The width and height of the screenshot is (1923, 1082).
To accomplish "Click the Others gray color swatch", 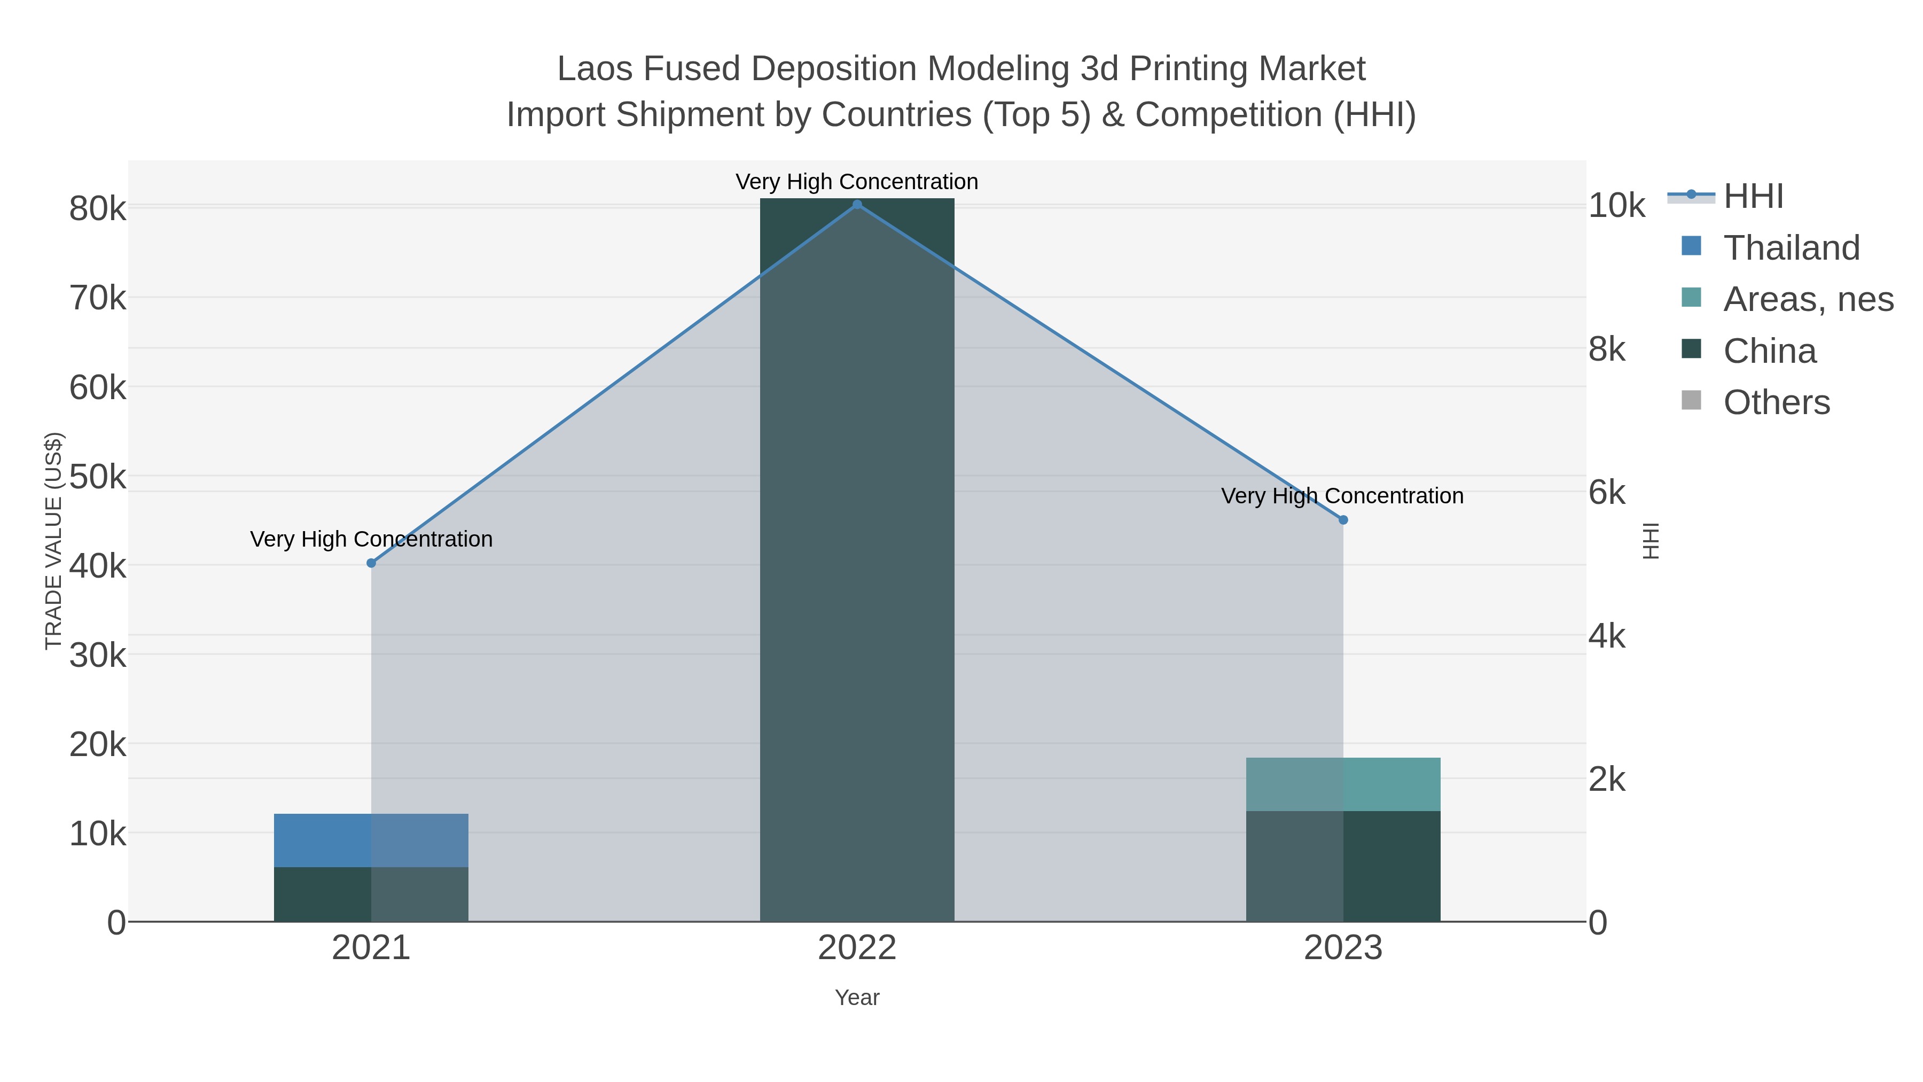I will click(1691, 400).
